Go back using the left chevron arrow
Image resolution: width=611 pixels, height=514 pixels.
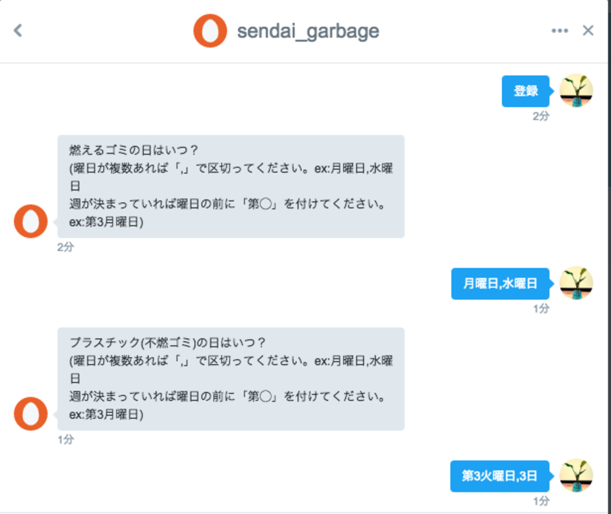point(18,31)
